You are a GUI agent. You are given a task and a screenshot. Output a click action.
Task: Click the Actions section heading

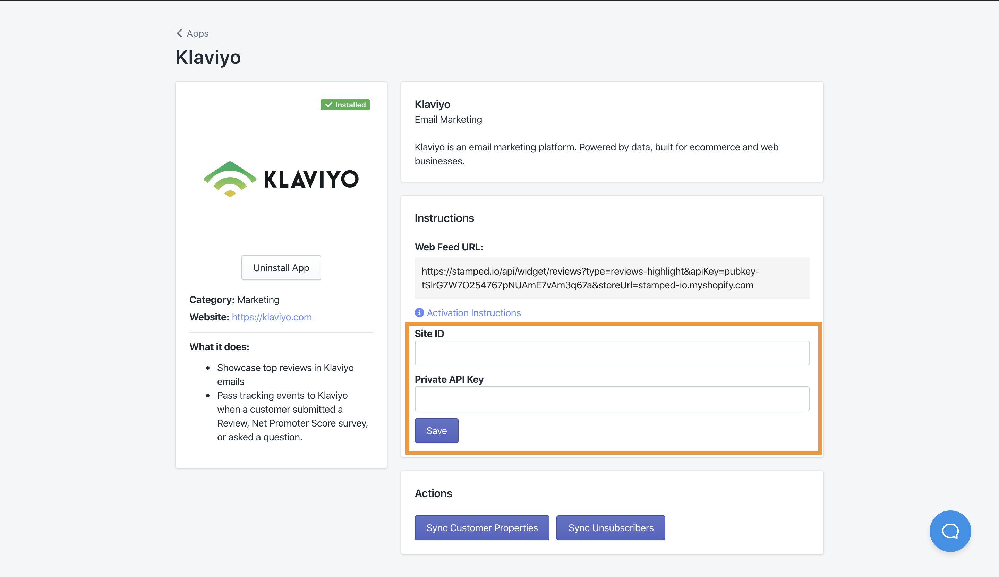point(433,493)
